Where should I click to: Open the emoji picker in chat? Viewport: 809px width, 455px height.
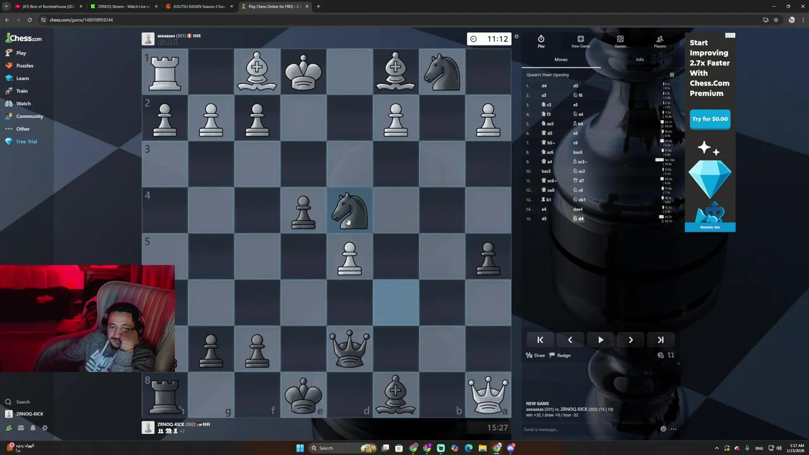(663, 429)
